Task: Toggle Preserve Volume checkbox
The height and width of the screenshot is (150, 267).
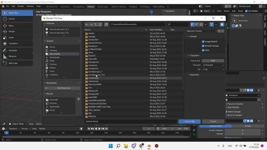Action: click(x=226, y=104)
